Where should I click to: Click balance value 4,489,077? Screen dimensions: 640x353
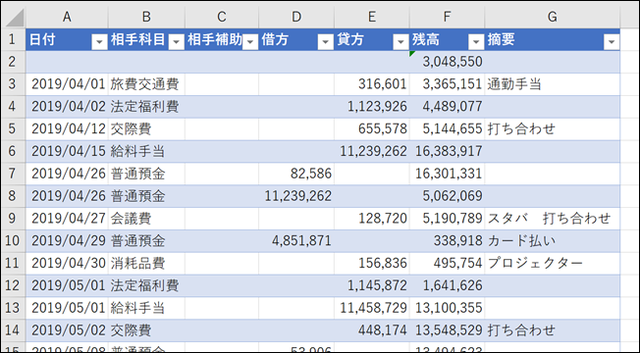447,107
